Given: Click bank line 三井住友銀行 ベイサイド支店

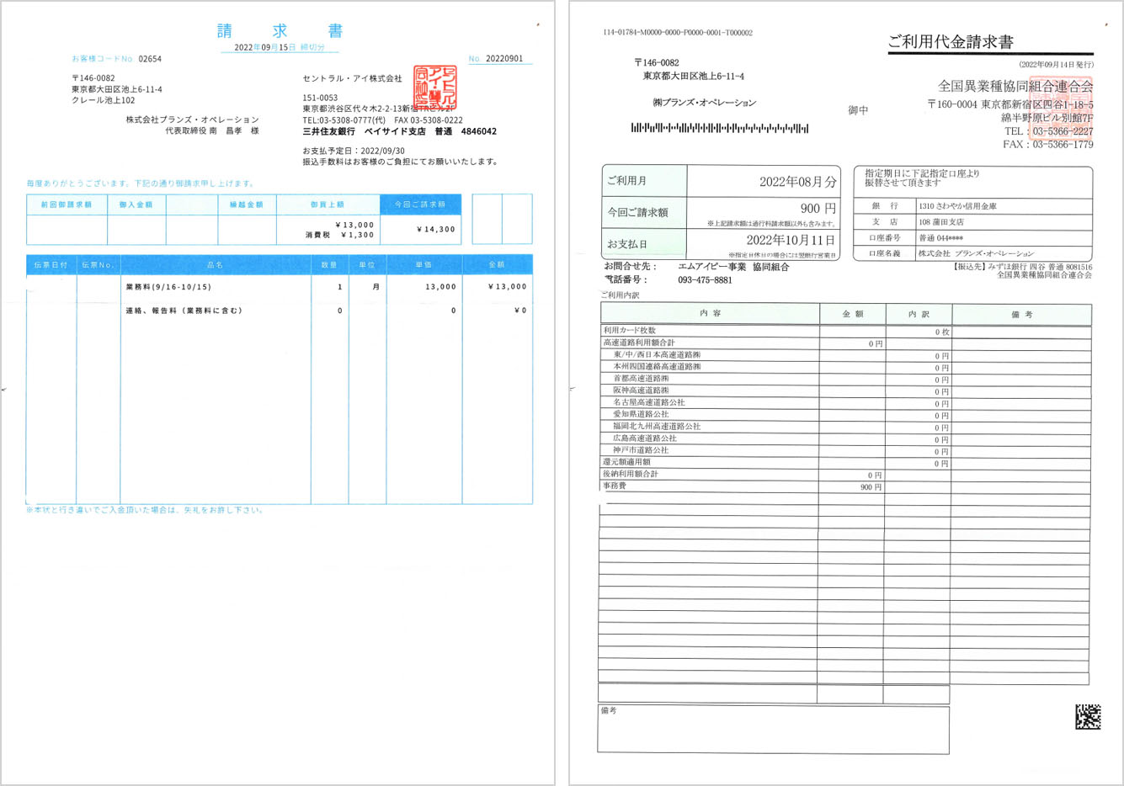Looking at the screenshot, I should (x=364, y=132).
